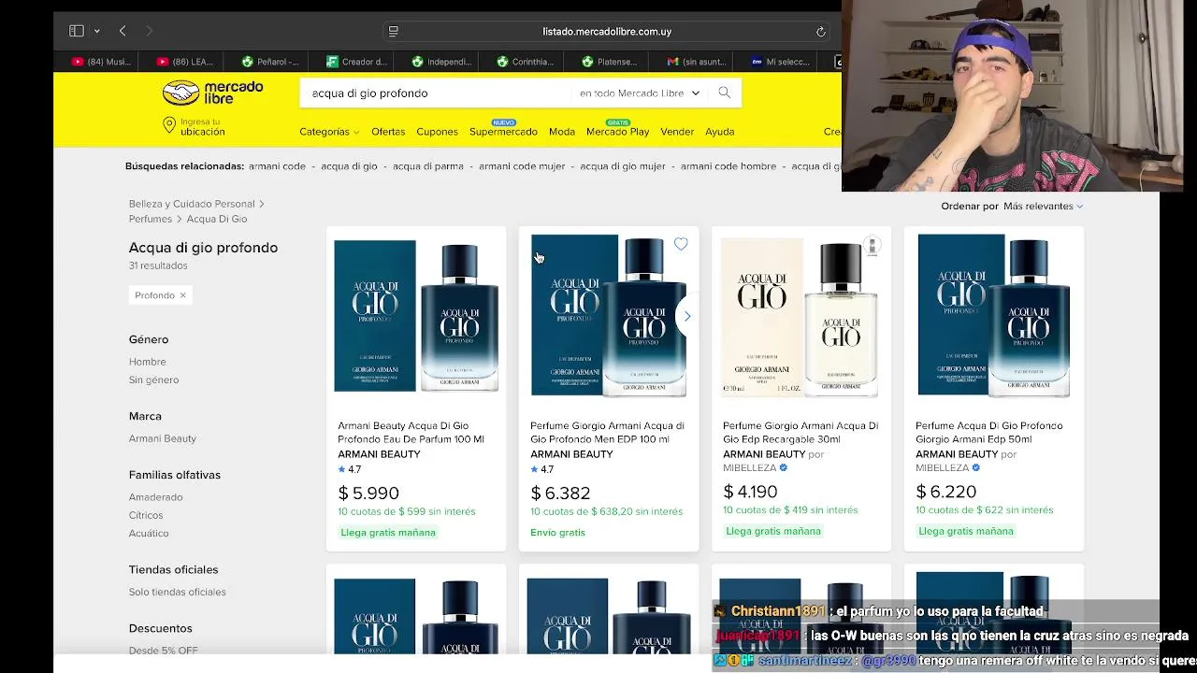Filter by "Sin género"
This screenshot has height=673, width=1197.
click(153, 379)
